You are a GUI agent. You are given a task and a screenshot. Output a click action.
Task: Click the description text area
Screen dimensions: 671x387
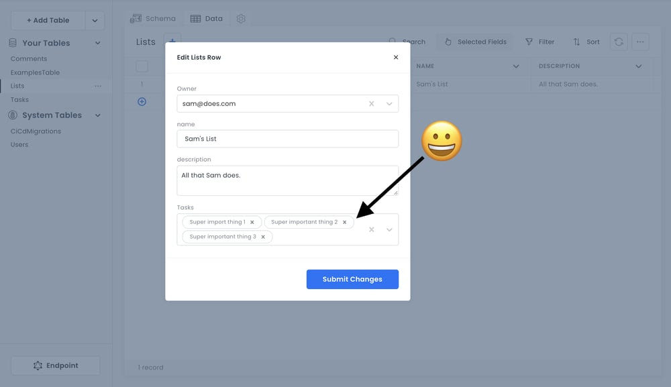tap(287, 180)
